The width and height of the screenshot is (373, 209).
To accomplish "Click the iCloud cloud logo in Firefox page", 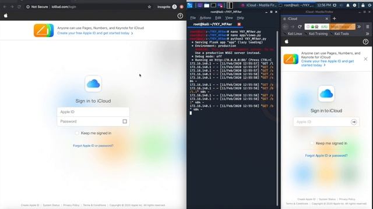I will 326,93.
